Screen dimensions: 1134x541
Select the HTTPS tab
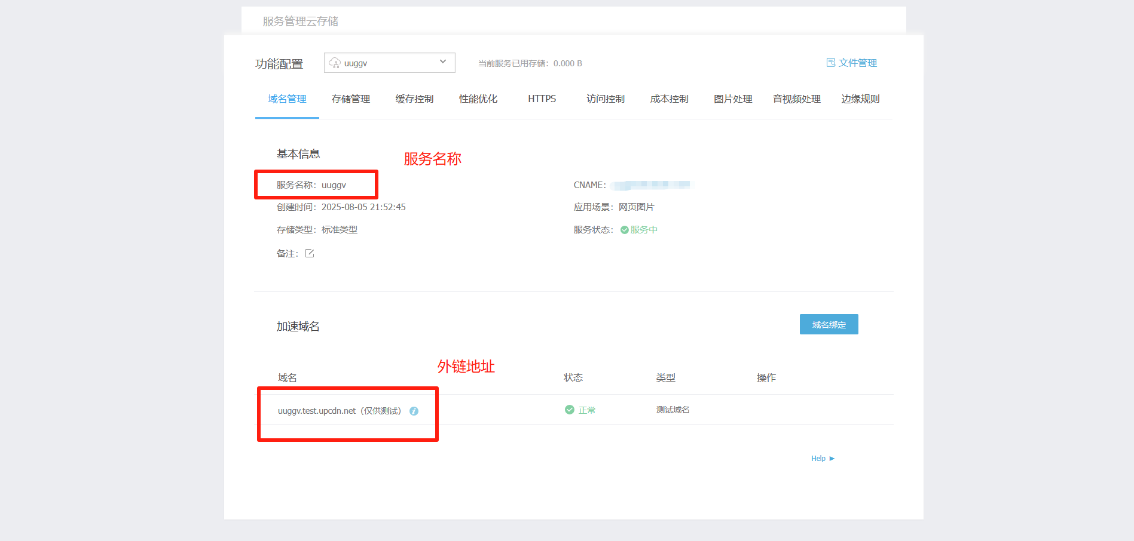coord(542,99)
